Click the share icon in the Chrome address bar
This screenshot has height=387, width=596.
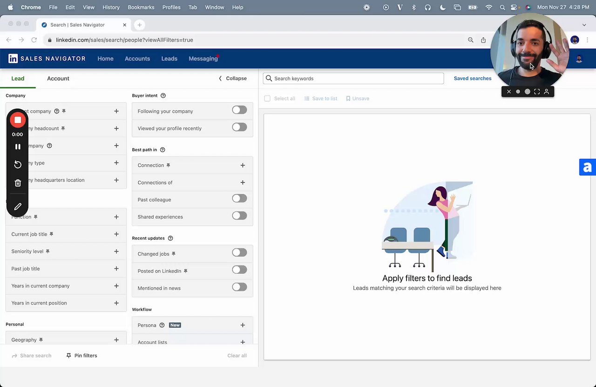pyautogui.click(x=483, y=40)
